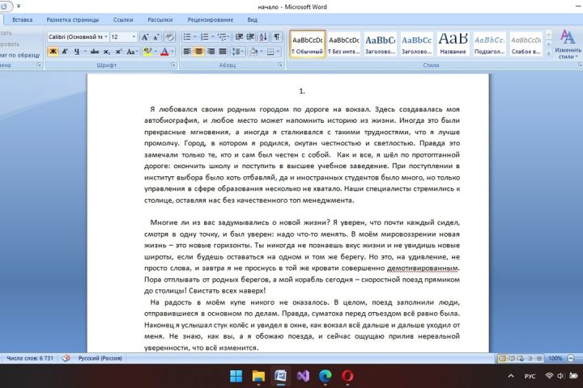The height and width of the screenshot is (388, 583).
Task: Apply the Без интервала style
Action: pos(344,44)
